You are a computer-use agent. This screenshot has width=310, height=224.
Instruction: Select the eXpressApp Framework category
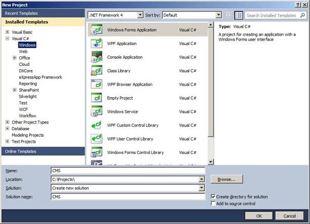pyautogui.click(x=40, y=77)
